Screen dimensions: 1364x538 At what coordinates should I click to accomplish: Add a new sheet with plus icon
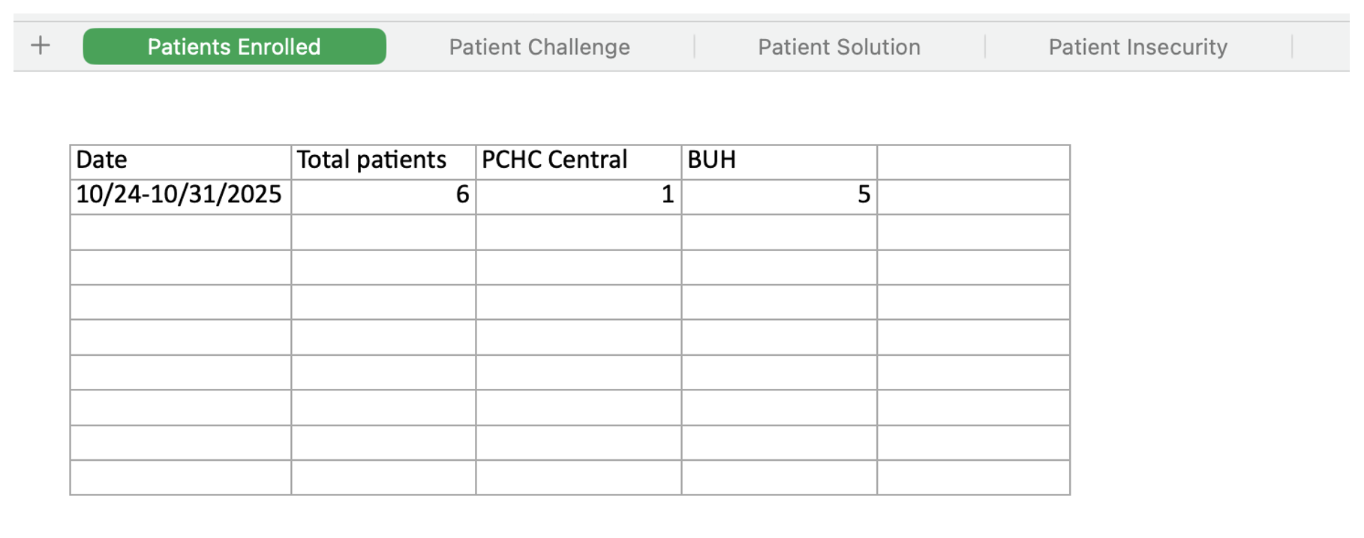[41, 46]
